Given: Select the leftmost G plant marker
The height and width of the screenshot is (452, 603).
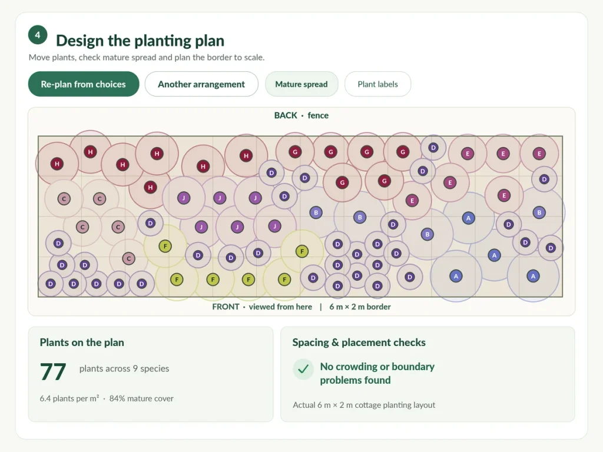Looking at the screenshot, I should 295,152.
